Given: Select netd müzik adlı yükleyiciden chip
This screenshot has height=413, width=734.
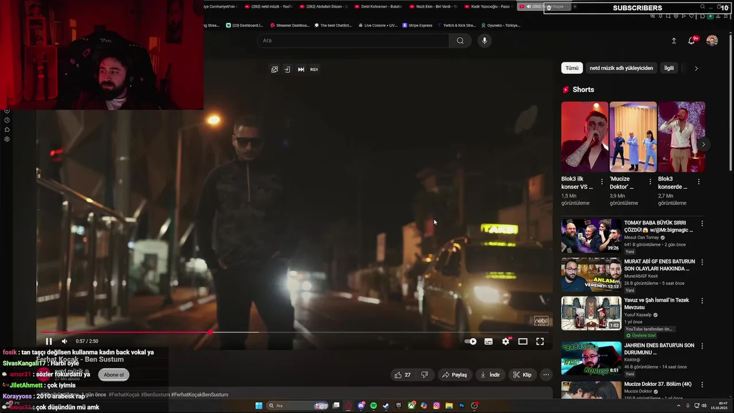Looking at the screenshot, I should coord(621,68).
